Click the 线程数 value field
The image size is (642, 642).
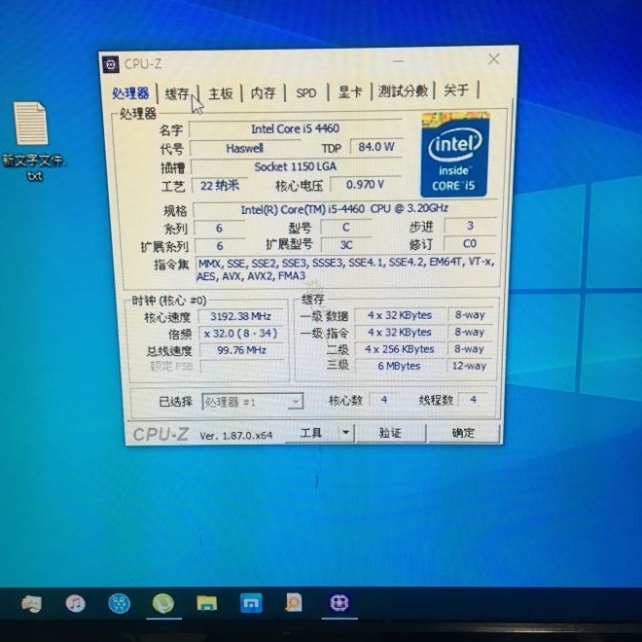click(x=474, y=399)
